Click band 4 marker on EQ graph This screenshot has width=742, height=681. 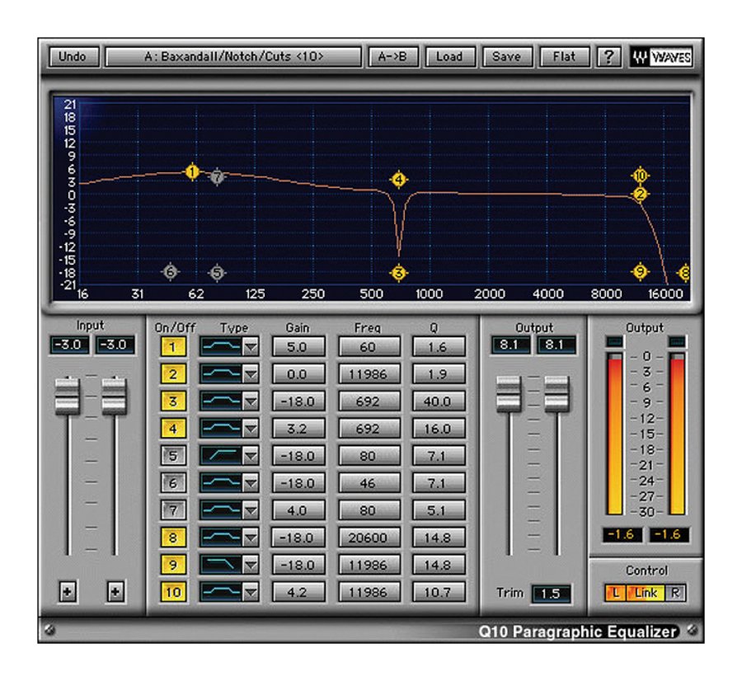click(x=399, y=180)
